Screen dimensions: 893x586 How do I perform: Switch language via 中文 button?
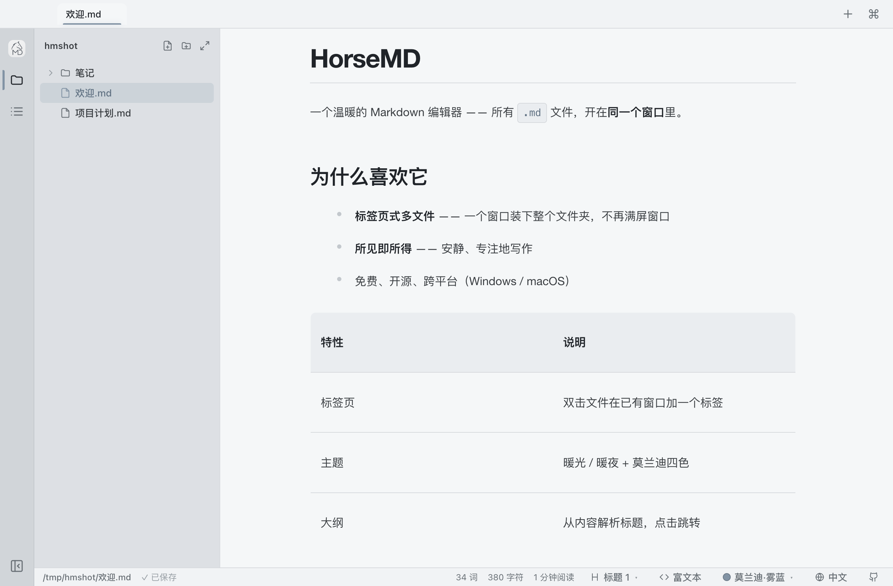tap(832, 577)
